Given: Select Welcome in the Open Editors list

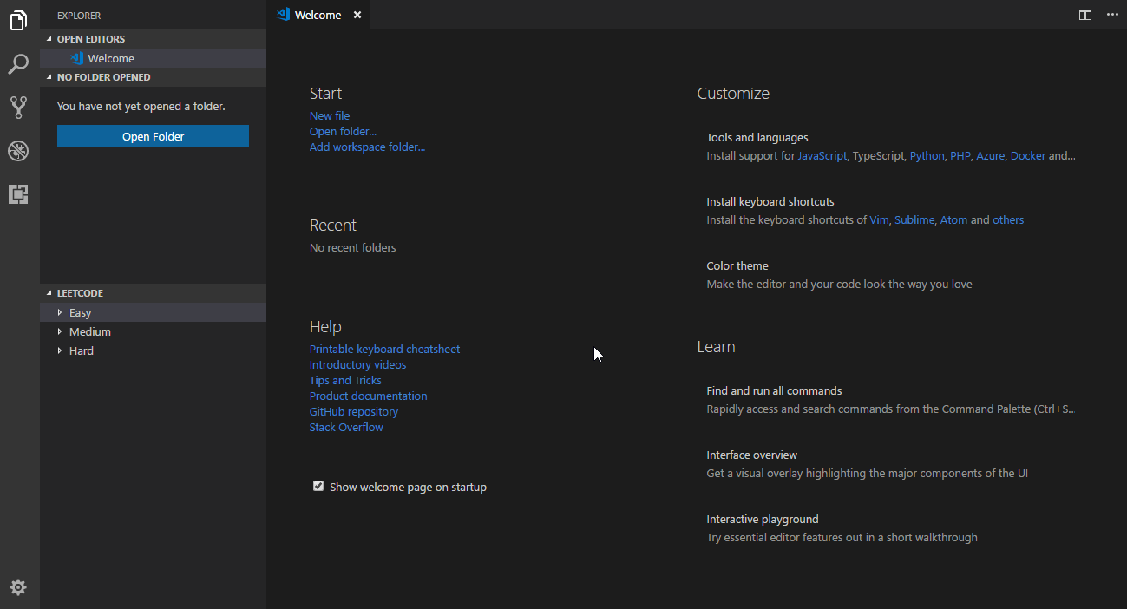Looking at the screenshot, I should coord(112,58).
